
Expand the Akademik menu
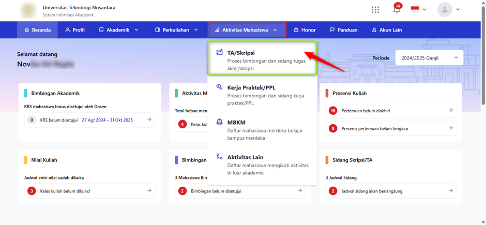click(x=119, y=30)
